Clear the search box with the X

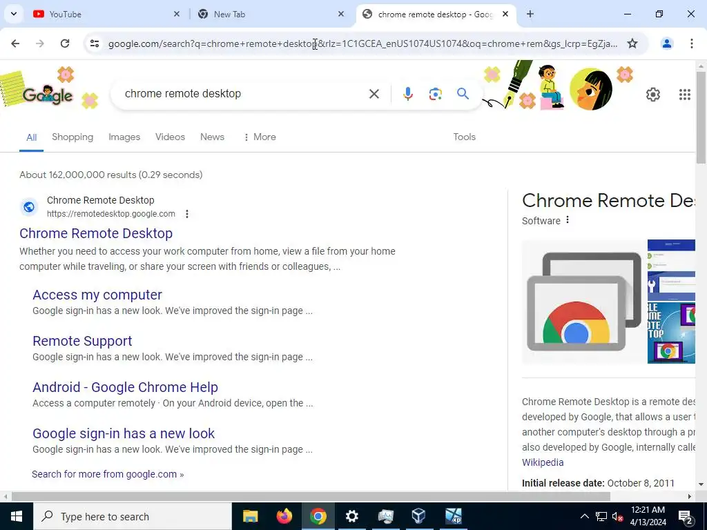[374, 94]
